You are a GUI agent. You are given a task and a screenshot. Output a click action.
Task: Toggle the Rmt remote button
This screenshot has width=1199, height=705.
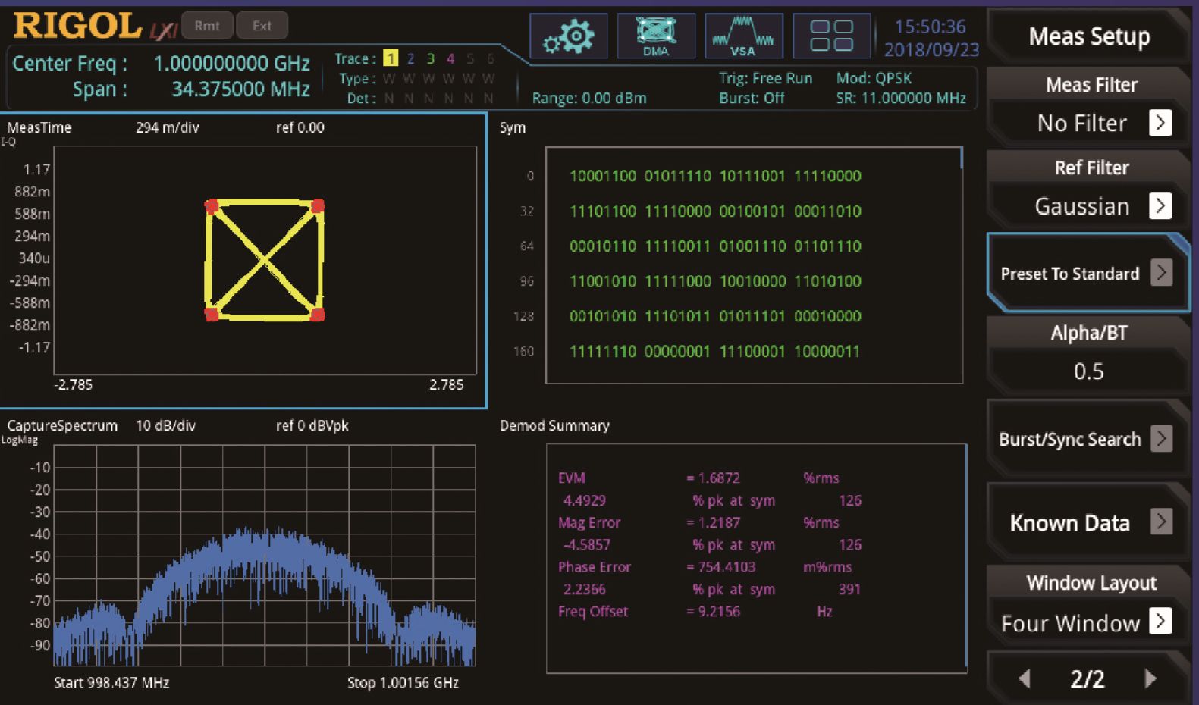(x=207, y=26)
